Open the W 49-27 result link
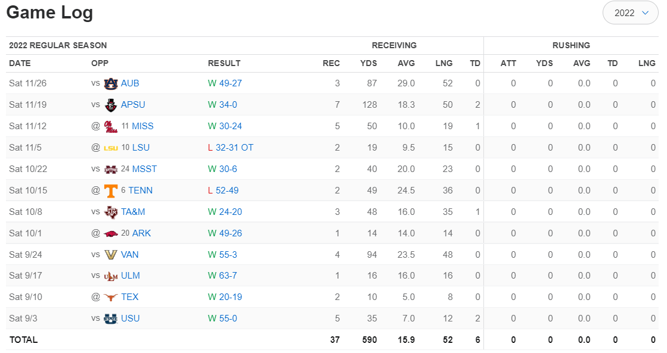The image size is (667, 353). [225, 83]
